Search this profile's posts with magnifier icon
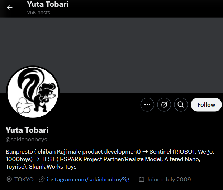Viewport: 223px width, 190px height. pos(181,104)
